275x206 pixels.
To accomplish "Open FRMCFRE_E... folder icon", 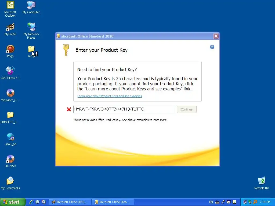I will [10, 117].
